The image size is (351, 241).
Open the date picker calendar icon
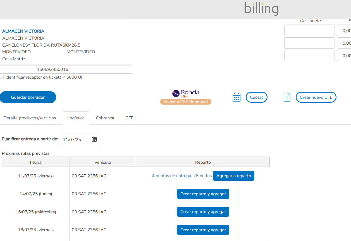pos(94,139)
